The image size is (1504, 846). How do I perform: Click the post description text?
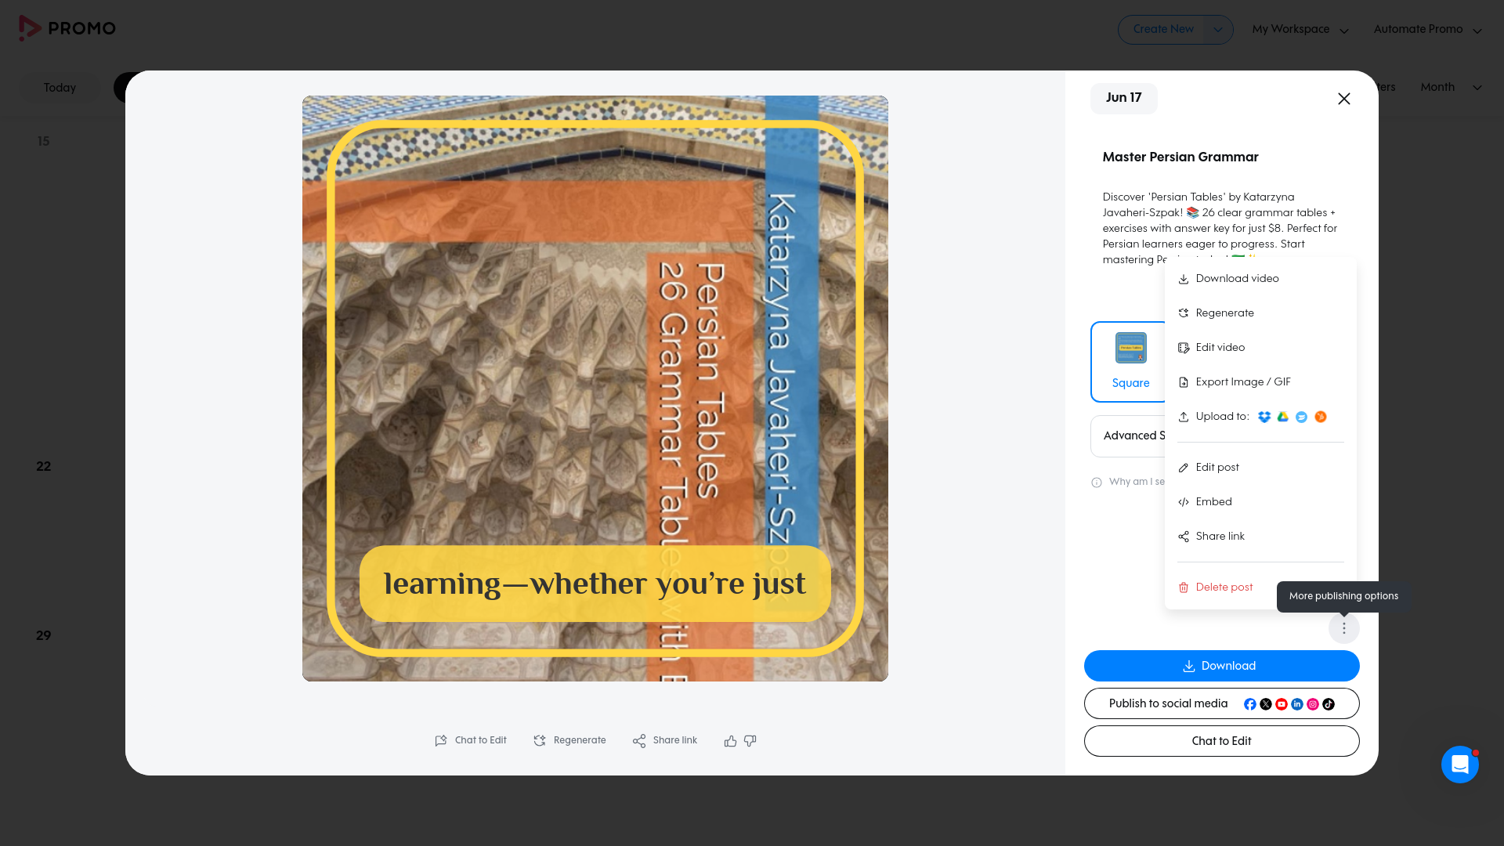tap(1220, 228)
